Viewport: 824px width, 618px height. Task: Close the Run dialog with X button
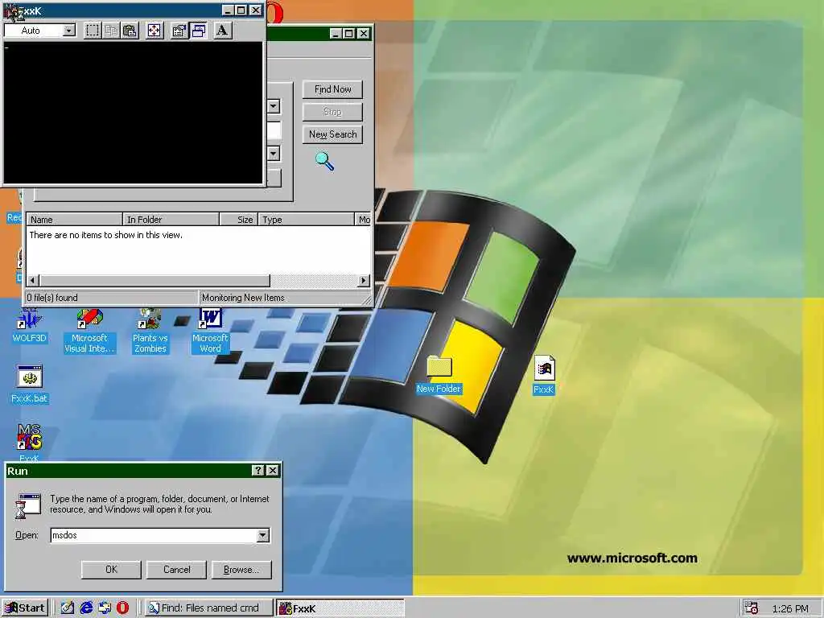point(272,470)
